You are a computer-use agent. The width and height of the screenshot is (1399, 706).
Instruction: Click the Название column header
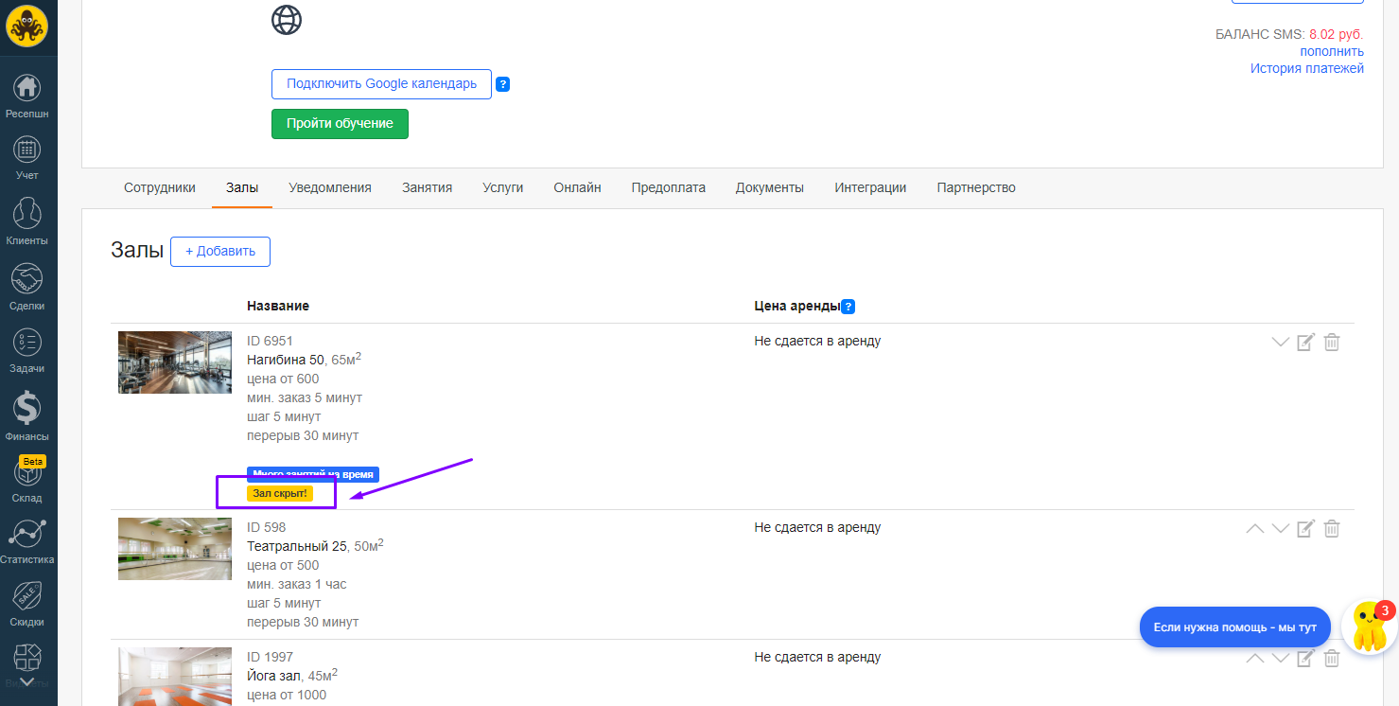point(278,306)
